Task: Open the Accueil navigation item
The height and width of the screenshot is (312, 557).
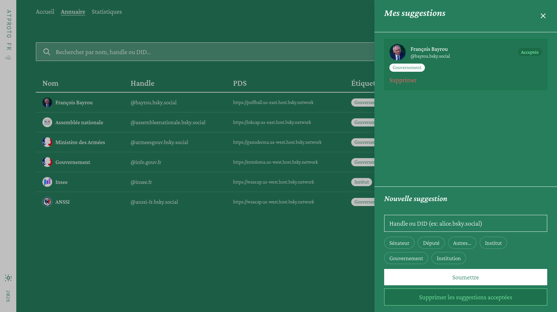Action: pos(45,11)
